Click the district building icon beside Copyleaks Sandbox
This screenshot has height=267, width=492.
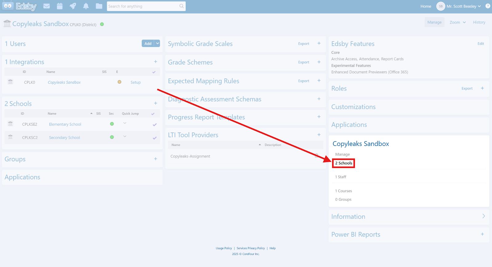(7, 23)
